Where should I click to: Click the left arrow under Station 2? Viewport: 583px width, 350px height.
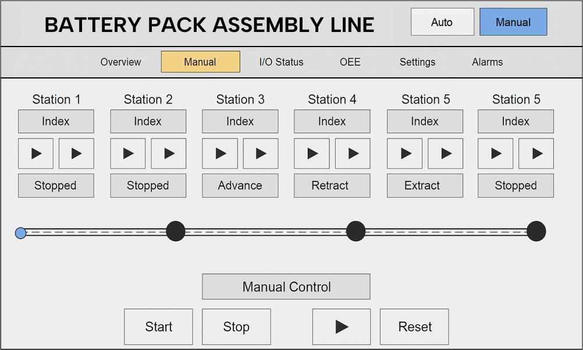coord(127,153)
